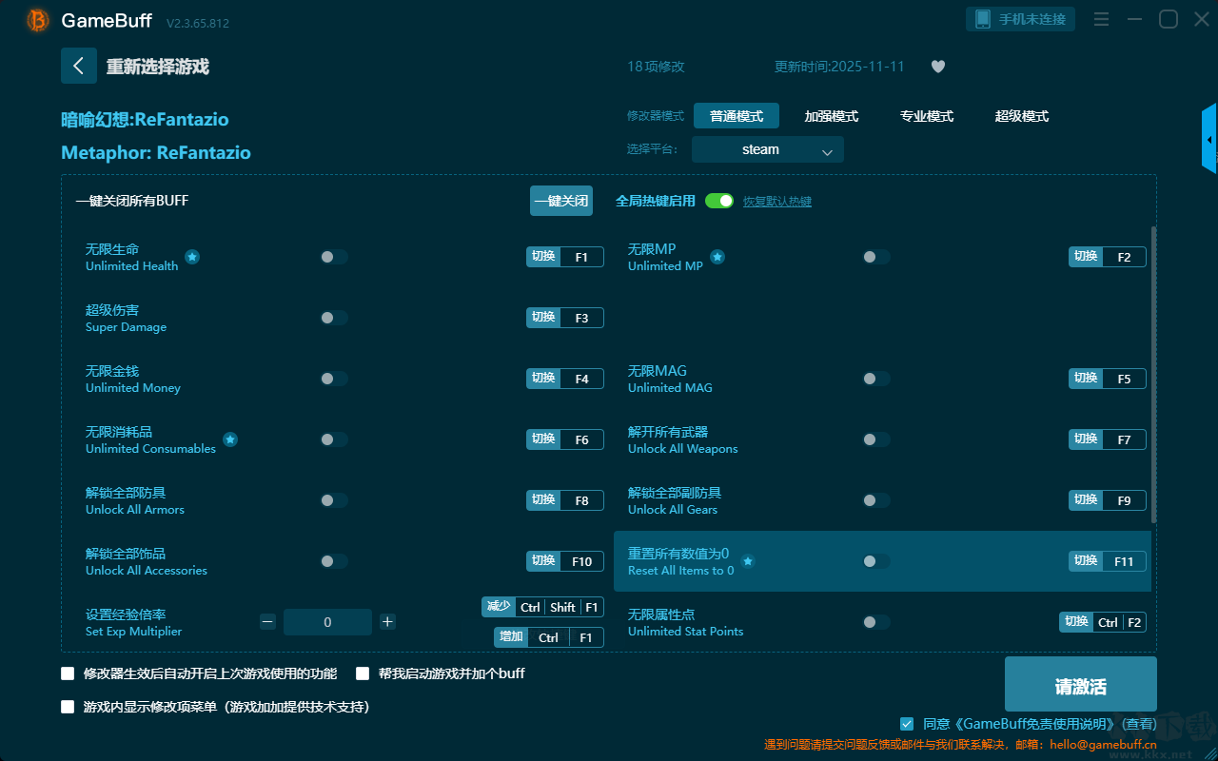Click star badge next to Reset All Items
Screen dimensions: 1218x761
748,561
